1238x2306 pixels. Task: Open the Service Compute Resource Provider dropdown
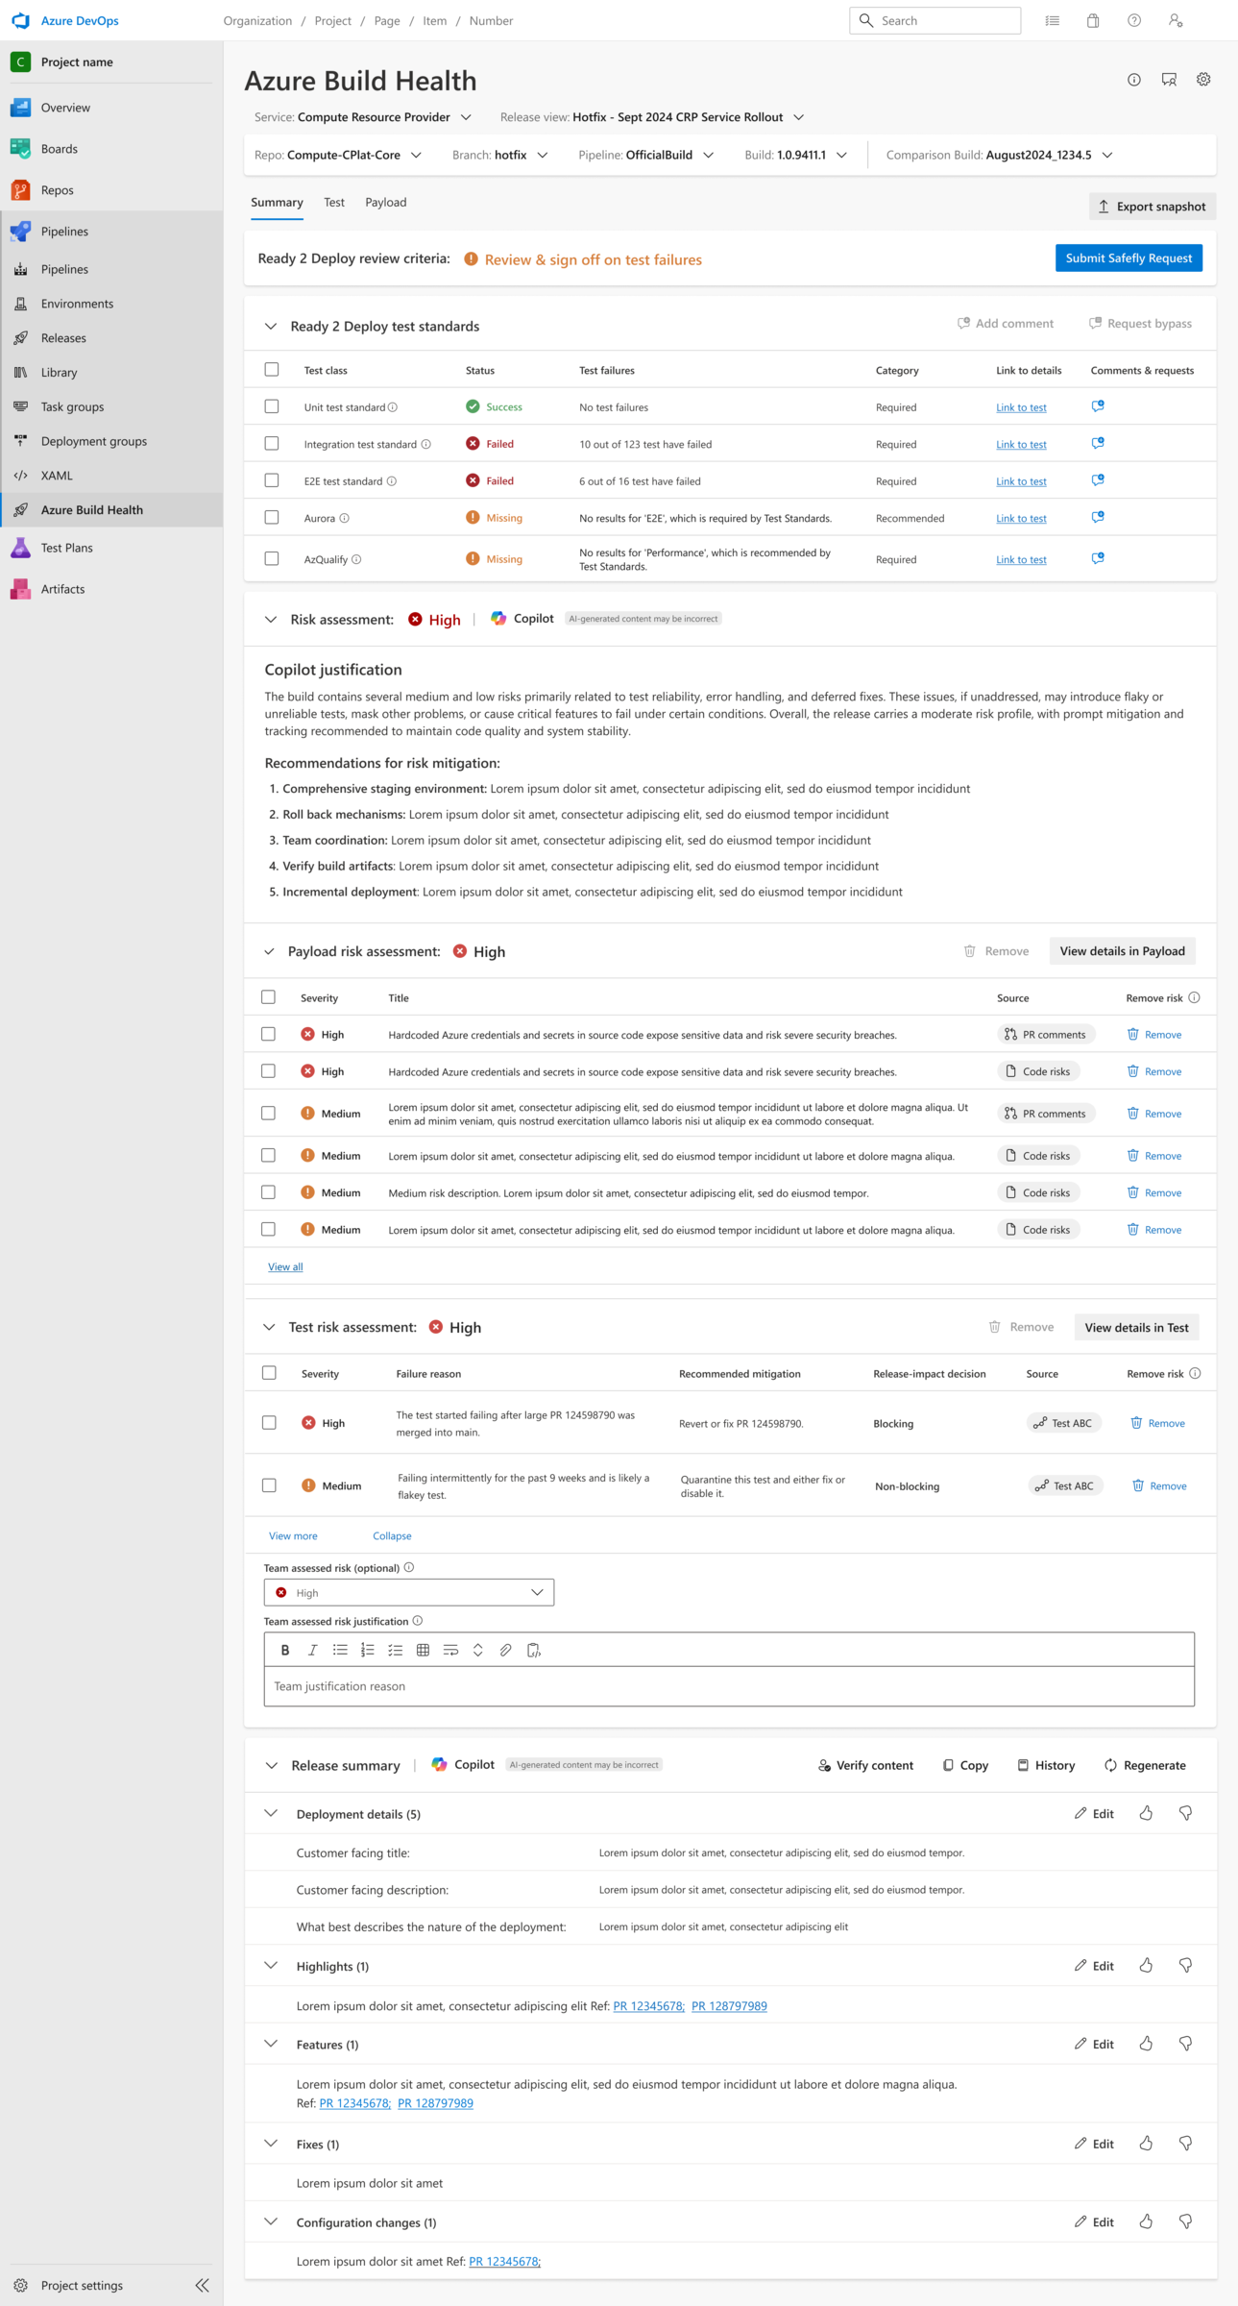363,117
